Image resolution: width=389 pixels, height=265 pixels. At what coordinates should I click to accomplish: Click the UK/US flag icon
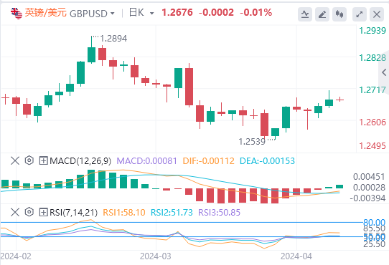17,14
